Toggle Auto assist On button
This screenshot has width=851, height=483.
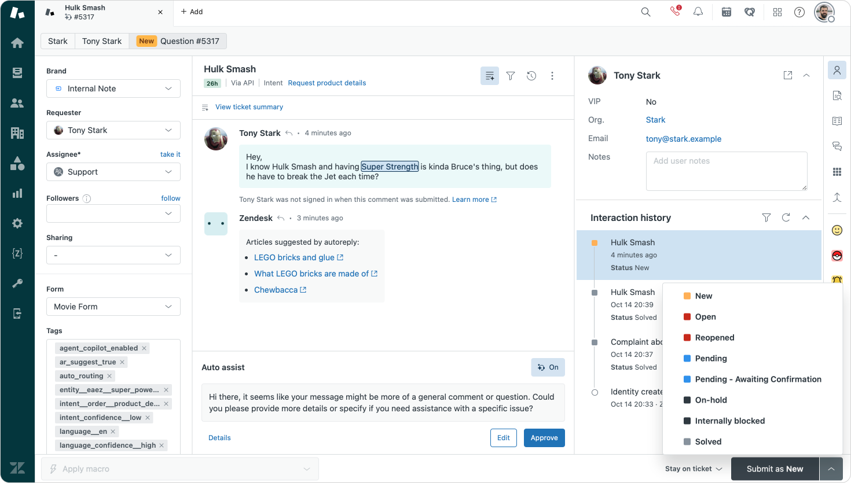(x=548, y=367)
